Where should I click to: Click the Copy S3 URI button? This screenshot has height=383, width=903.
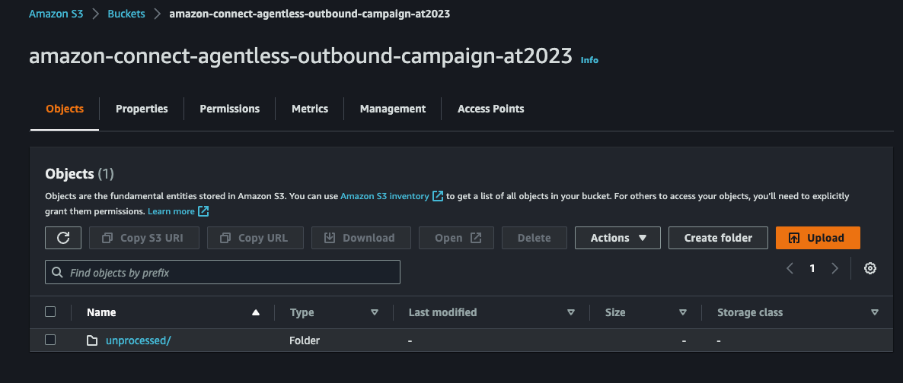144,238
